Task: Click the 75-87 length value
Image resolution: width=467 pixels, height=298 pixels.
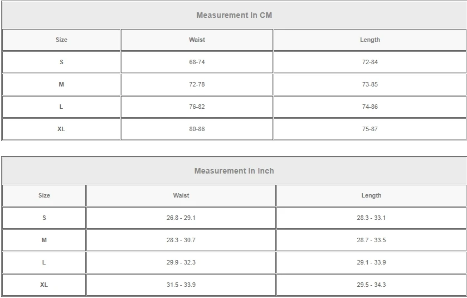Action: (370, 129)
